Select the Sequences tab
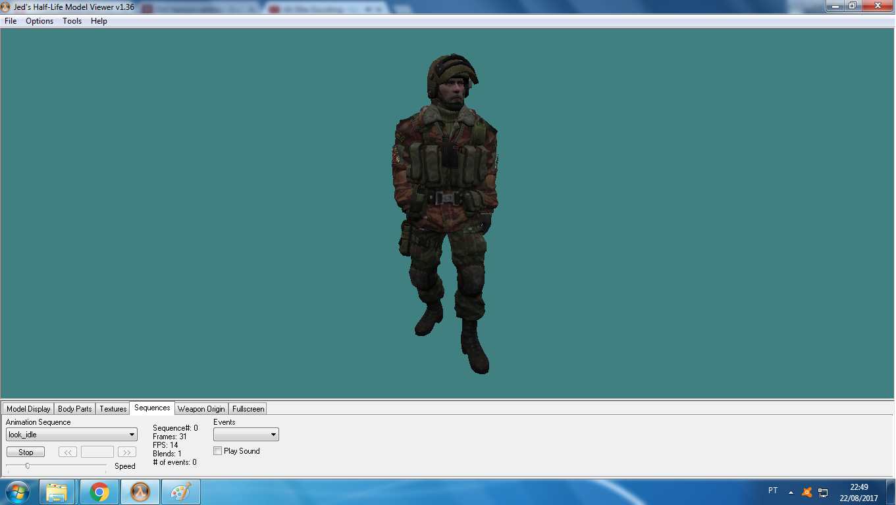The height and width of the screenshot is (505, 896). click(152, 408)
